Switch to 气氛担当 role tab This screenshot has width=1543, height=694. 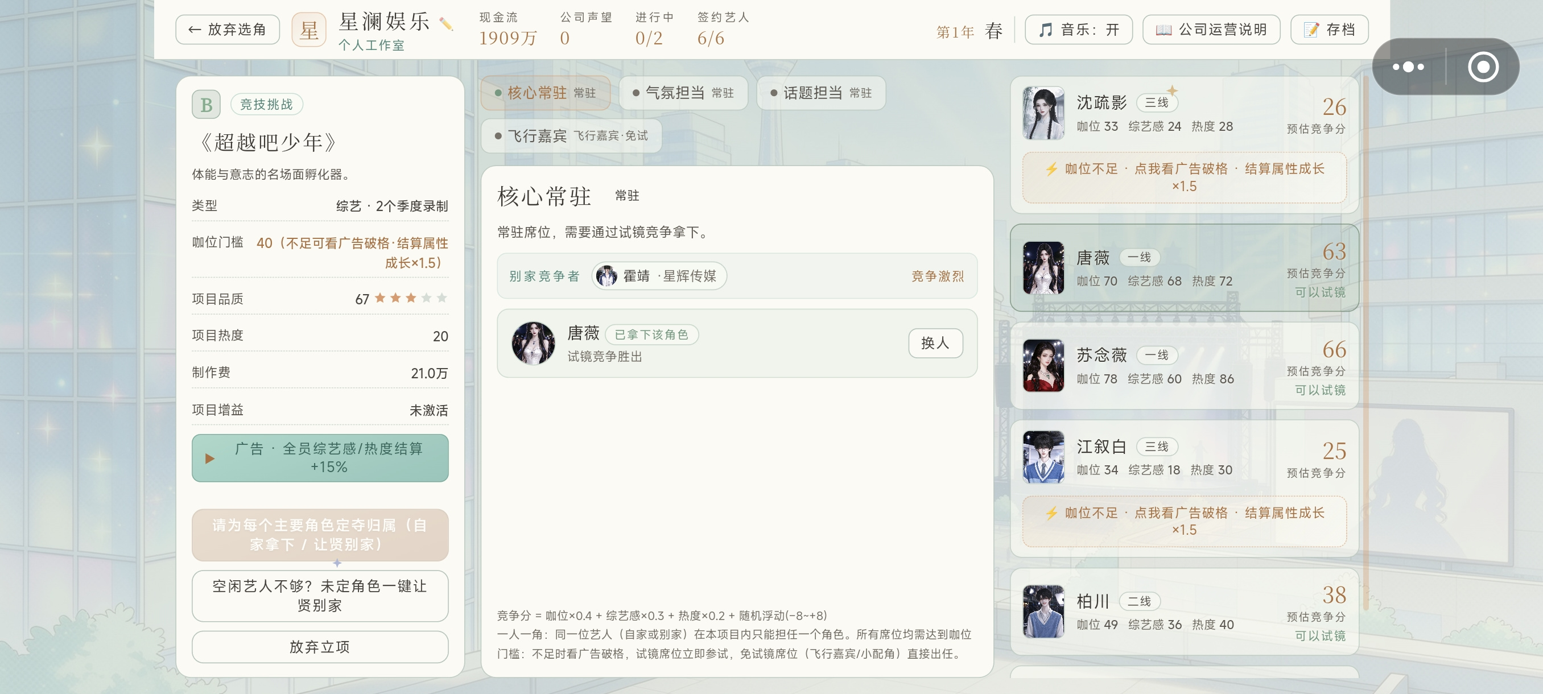click(x=683, y=93)
